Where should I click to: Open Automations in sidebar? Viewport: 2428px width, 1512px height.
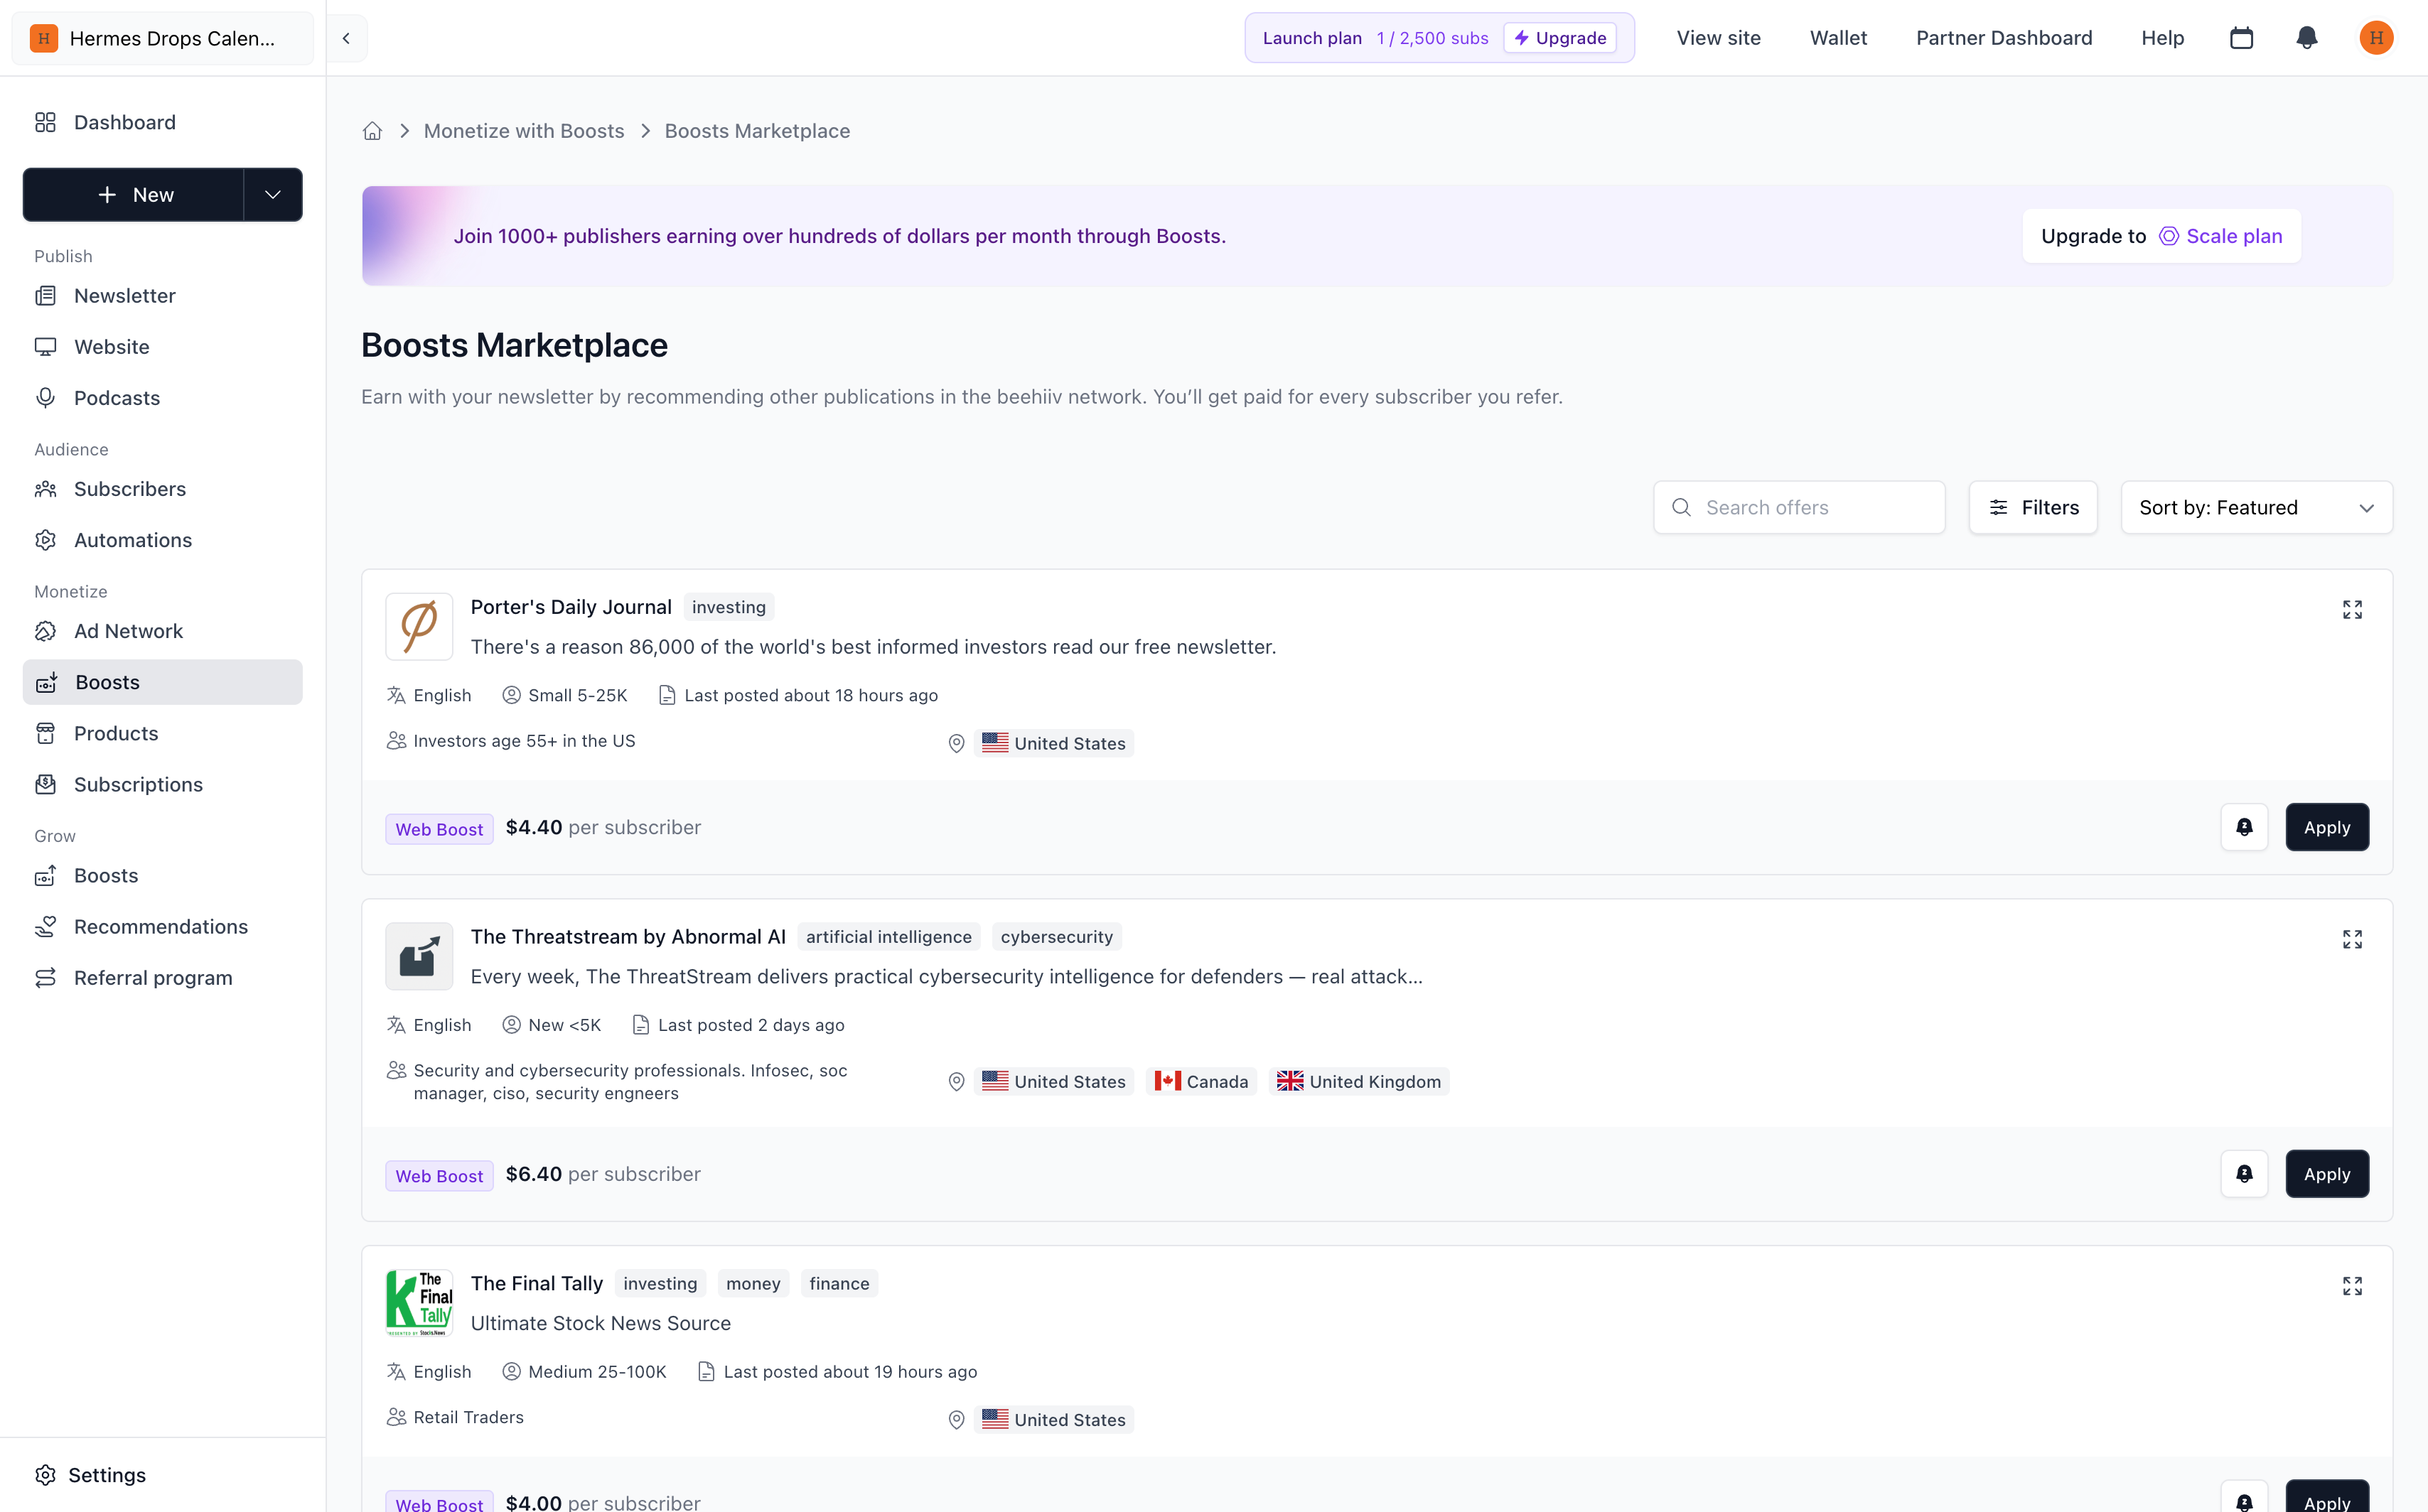(x=163, y=540)
